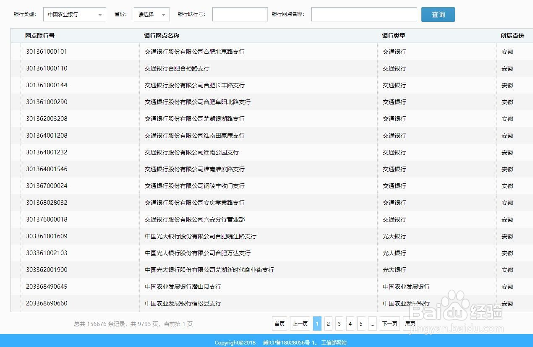Focus the 银行网点名称 input box

click(x=363, y=14)
